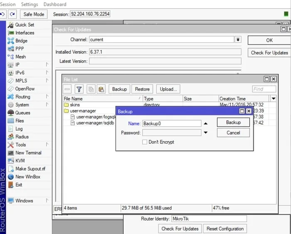This screenshot has width=291, height=234.
Task: Collapse the Name field with up arrow
Action: (206, 123)
